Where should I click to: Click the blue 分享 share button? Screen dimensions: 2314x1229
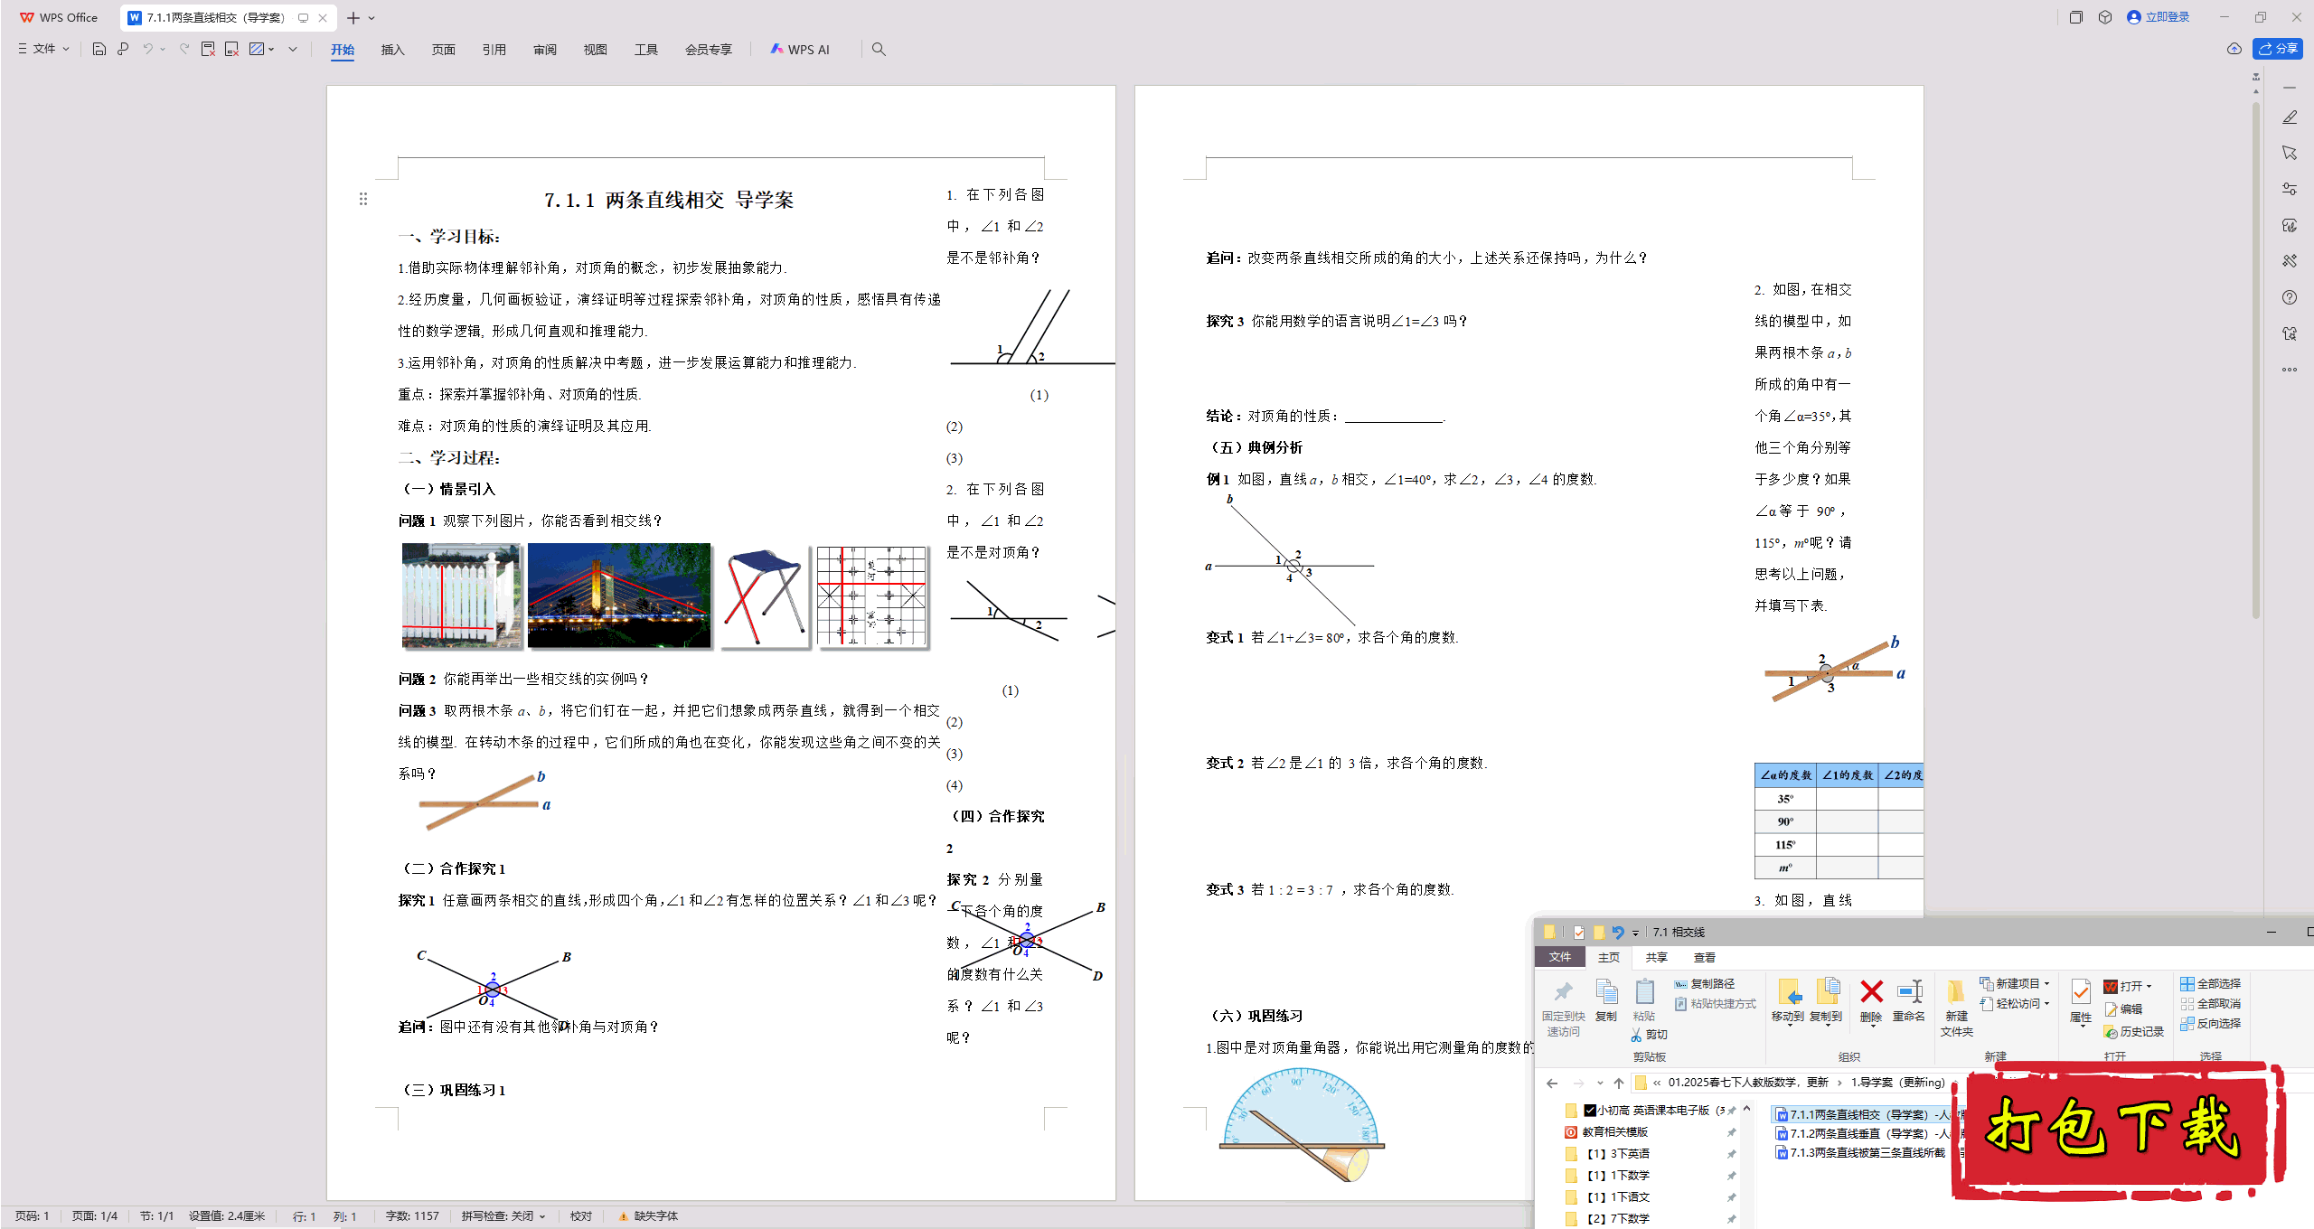pyautogui.click(x=2278, y=49)
